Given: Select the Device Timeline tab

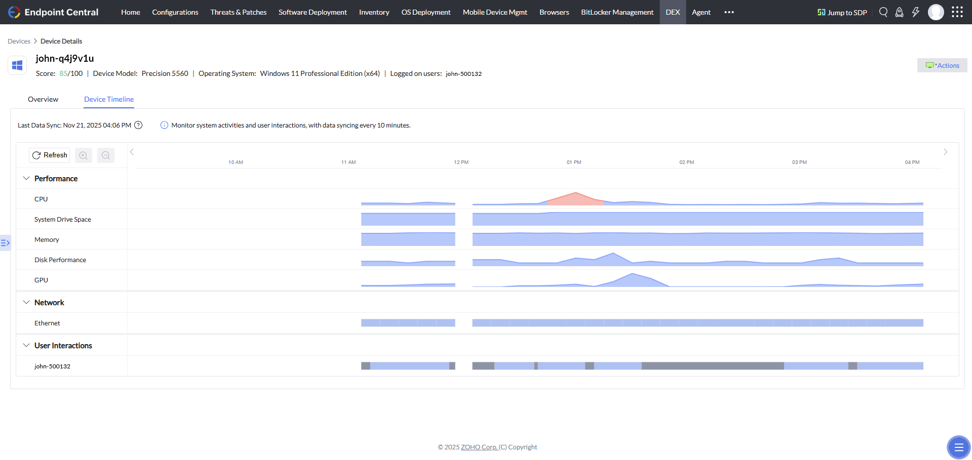Looking at the screenshot, I should [109, 99].
